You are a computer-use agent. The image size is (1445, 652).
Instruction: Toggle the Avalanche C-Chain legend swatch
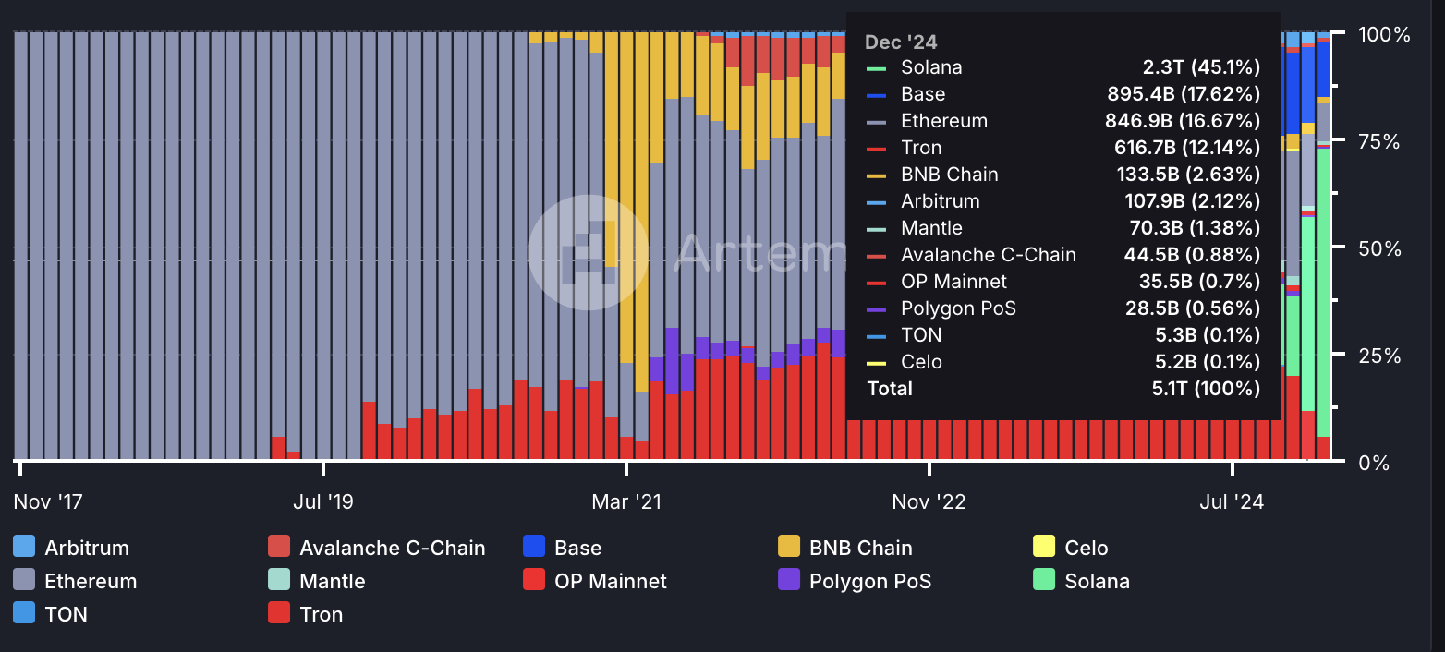click(x=279, y=547)
